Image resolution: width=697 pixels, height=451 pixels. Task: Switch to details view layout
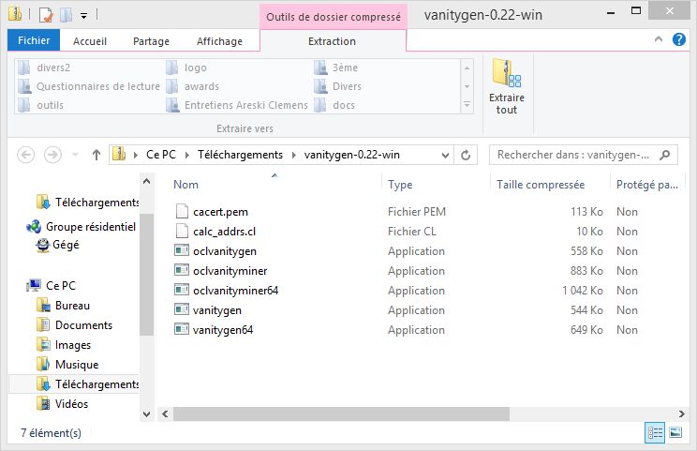(655, 432)
